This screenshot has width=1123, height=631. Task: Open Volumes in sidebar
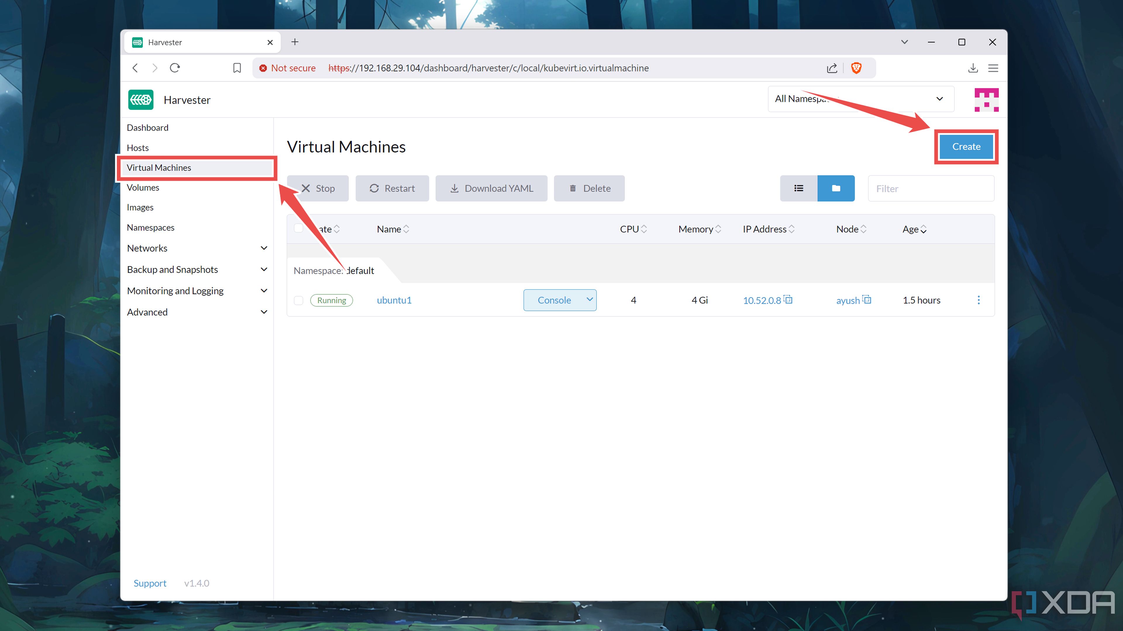coord(142,188)
